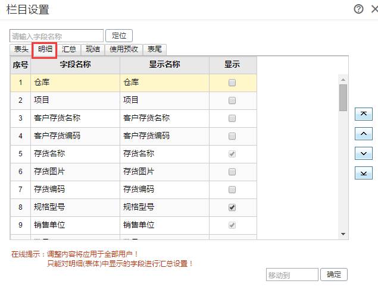378x287 pixels.
Task: Enable display checkbox for 仓库 row
Action: click(x=232, y=83)
